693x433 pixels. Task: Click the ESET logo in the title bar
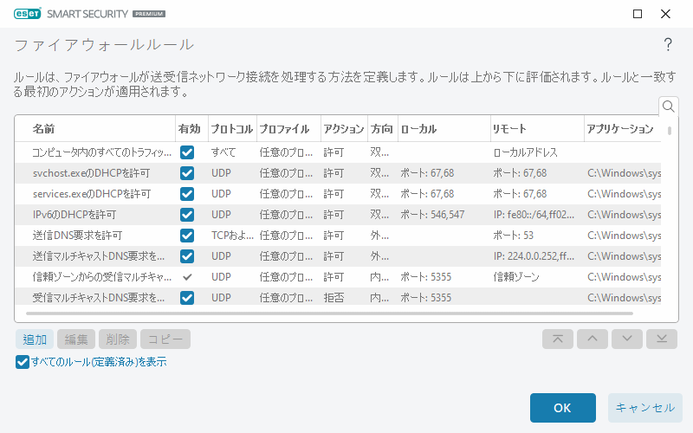pyautogui.click(x=27, y=14)
